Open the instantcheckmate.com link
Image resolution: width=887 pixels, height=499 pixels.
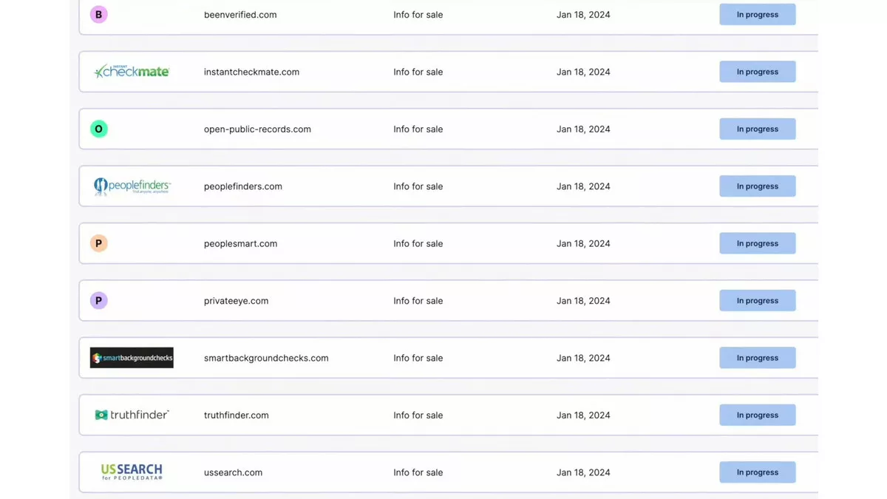(x=252, y=72)
